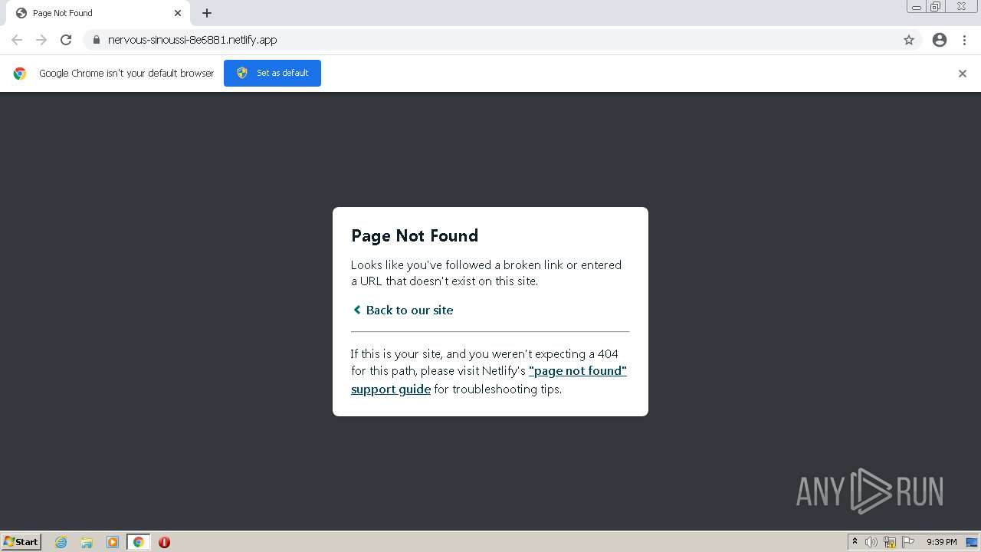Open Chrome's three-dot menu

point(965,40)
